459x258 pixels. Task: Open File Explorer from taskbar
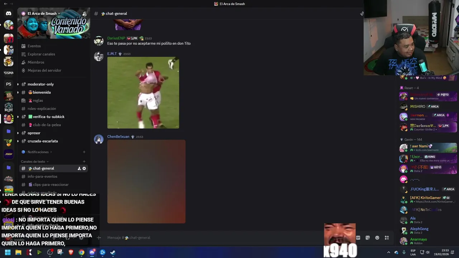[18, 252]
